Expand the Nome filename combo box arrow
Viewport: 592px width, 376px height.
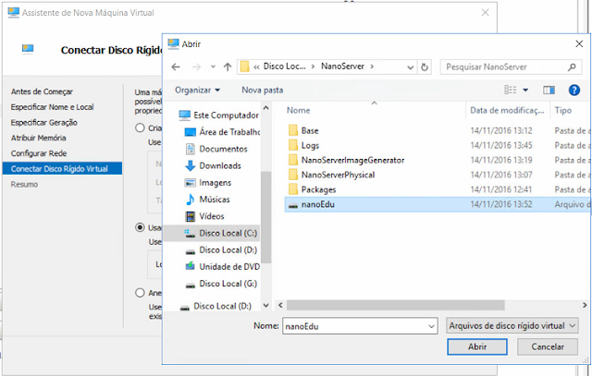click(431, 326)
